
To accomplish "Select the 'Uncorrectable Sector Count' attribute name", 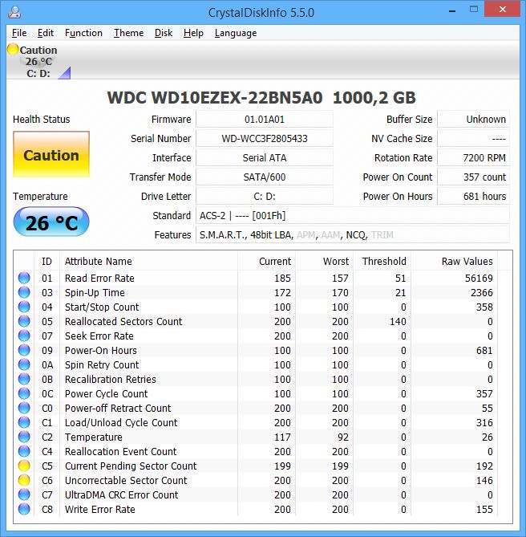I will point(126,481).
